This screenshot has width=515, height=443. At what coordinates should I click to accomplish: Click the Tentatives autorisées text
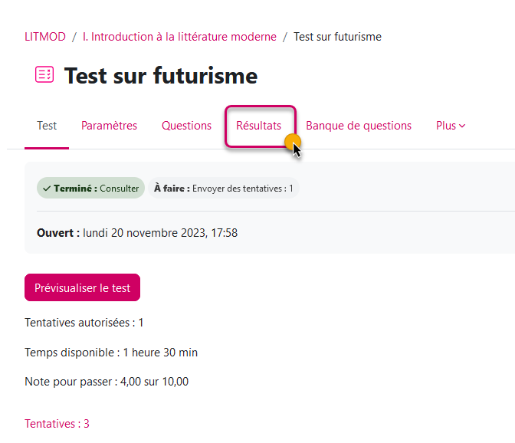(84, 323)
